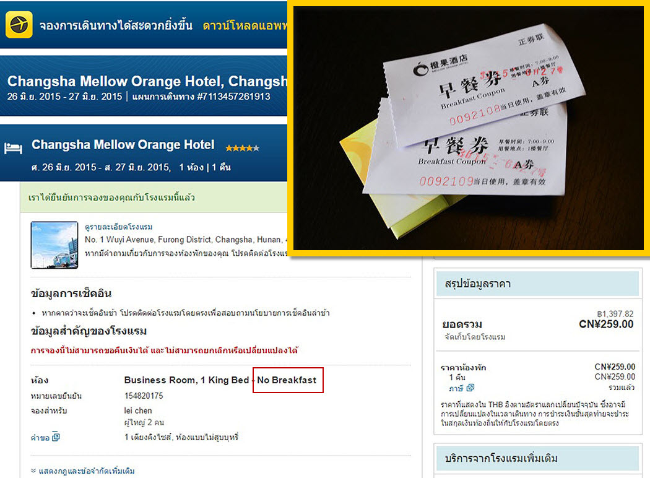
Task: Click the ดาวน์โหลดแอพ download link
Action: 245,26
